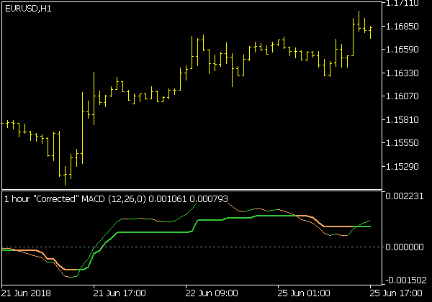
Task: Click the Corrected MACD indicator label
Action: click(x=116, y=199)
